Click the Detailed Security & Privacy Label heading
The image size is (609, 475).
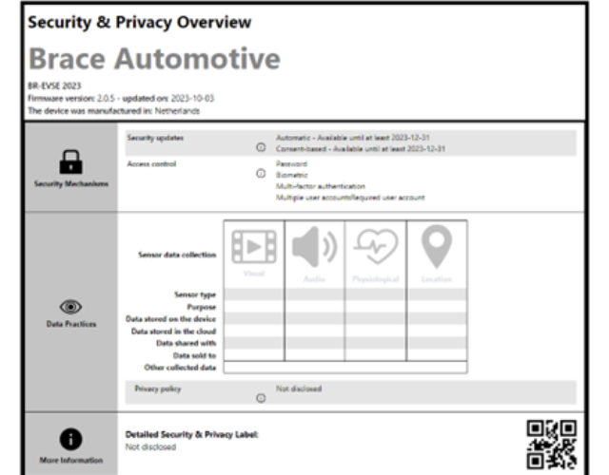[192, 435]
